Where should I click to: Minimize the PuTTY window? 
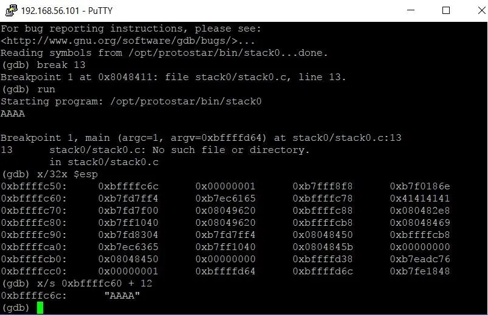click(x=411, y=10)
